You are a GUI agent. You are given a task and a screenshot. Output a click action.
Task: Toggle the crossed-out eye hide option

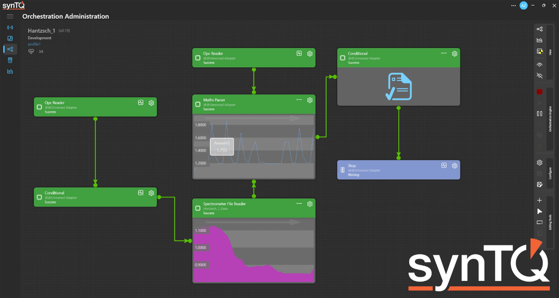(539, 76)
